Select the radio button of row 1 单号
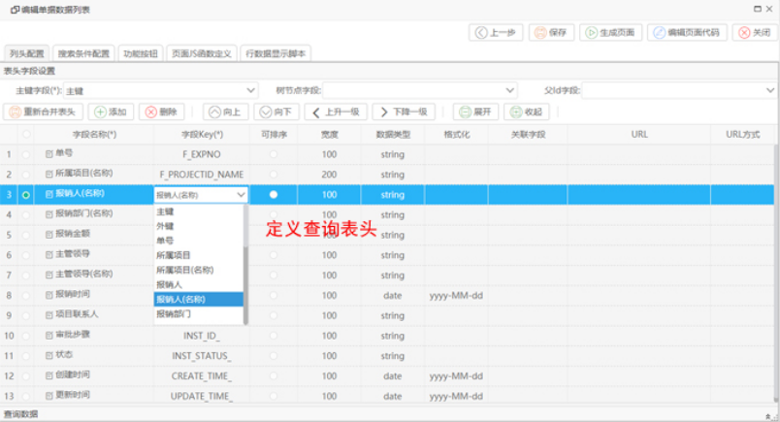The image size is (780, 422). 26,154
